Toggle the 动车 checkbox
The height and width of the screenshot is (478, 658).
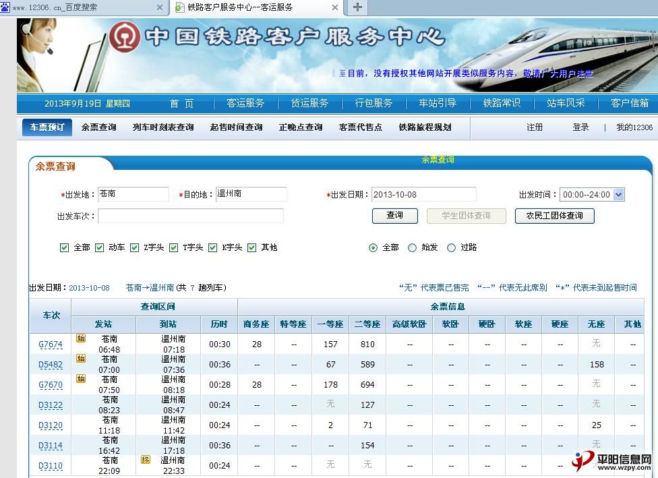point(100,247)
